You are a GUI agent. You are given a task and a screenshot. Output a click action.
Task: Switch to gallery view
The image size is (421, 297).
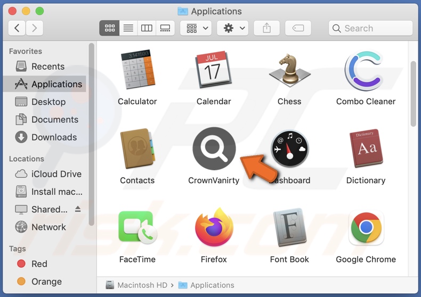(x=165, y=28)
